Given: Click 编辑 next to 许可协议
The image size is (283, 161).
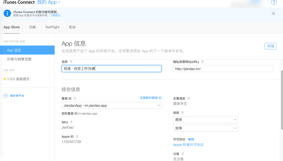Looking at the screenshot, I should coord(191,139).
